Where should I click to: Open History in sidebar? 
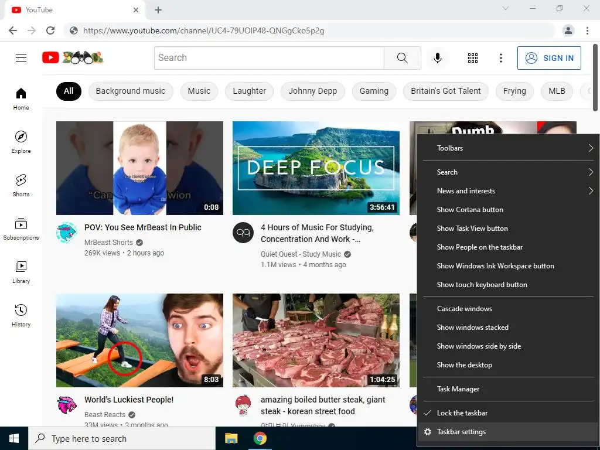click(21, 315)
